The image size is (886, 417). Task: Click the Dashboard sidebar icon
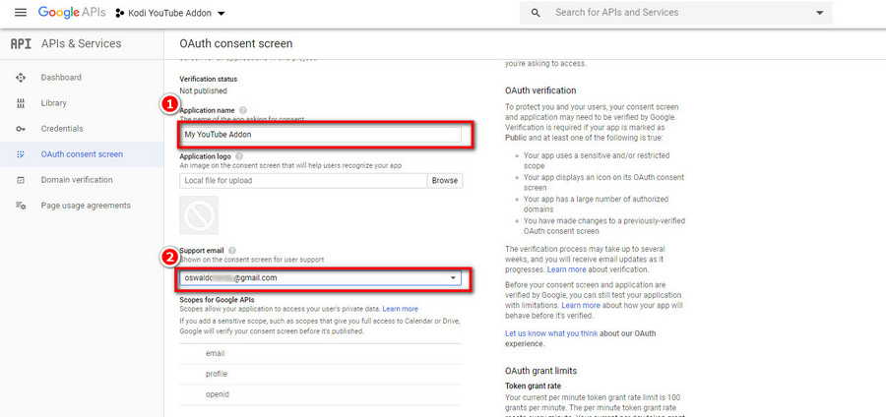21,78
